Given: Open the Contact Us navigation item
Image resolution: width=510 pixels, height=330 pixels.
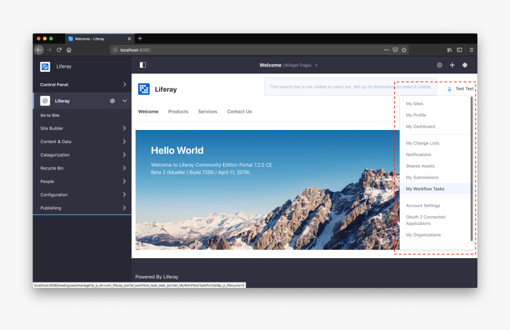Looking at the screenshot, I should point(240,112).
